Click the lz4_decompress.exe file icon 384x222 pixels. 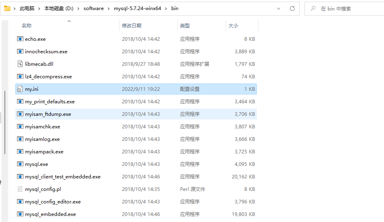point(20,76)
